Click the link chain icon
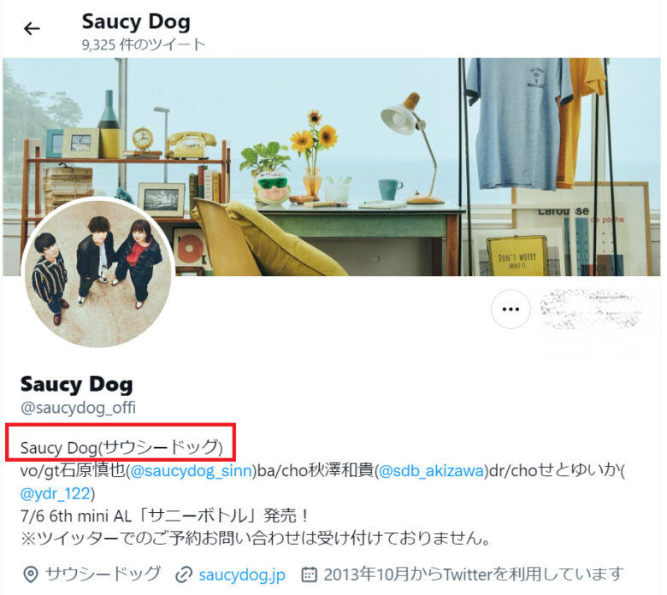 click(x=184, y=575)
